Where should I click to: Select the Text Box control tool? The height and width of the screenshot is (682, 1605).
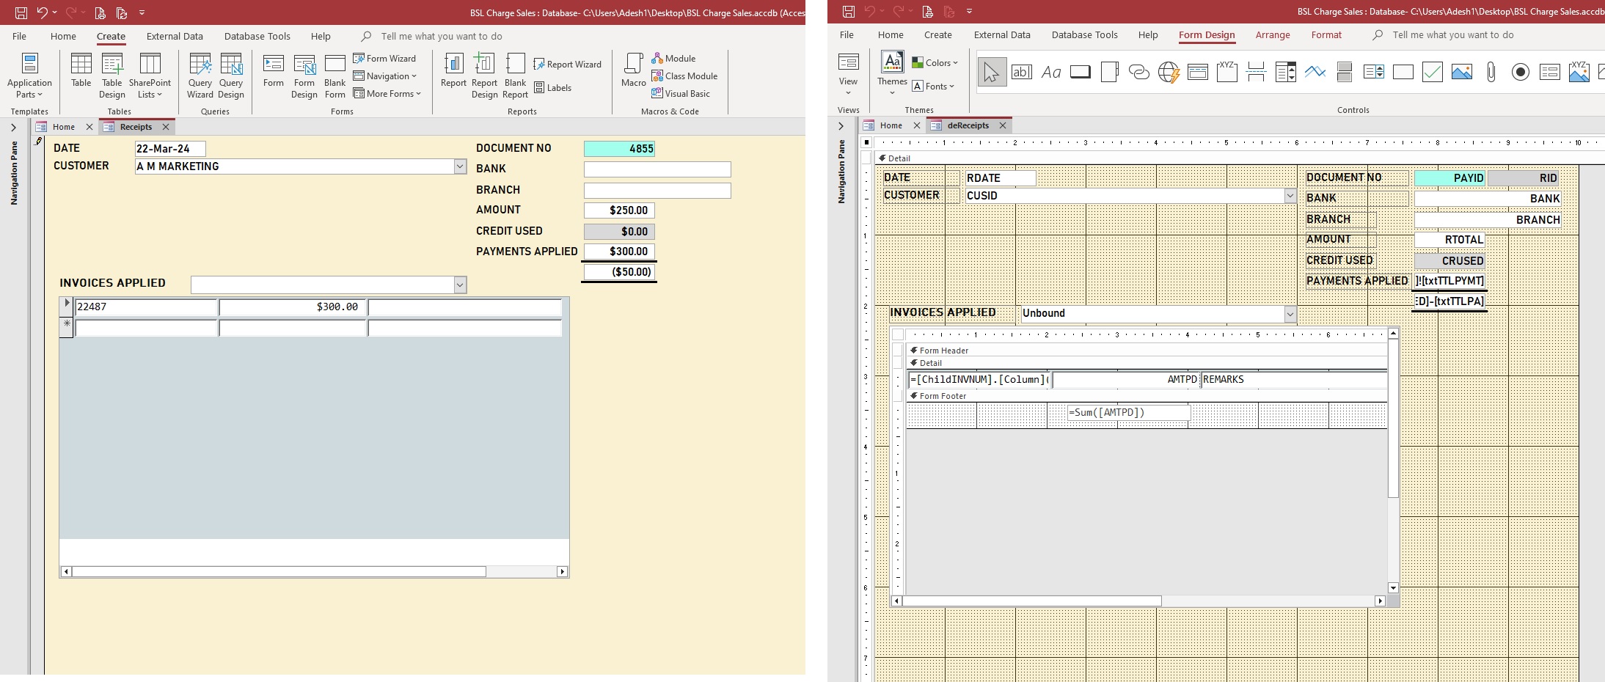tap(1021, 72)
